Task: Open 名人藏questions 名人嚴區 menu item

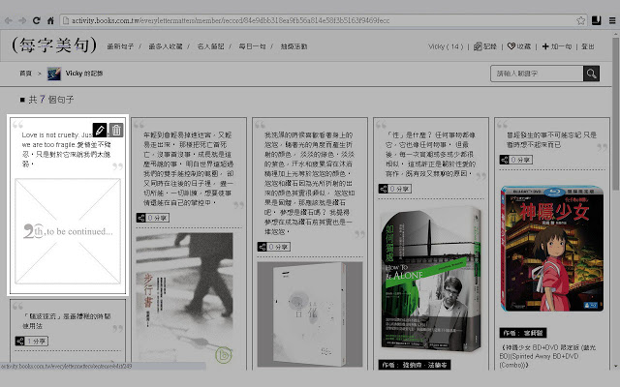Action: [x=210, y=45]
